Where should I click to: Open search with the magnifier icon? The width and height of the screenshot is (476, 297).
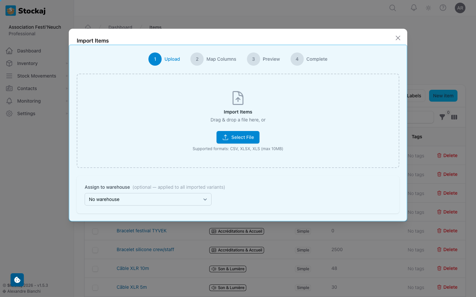[x=393, y=8]
